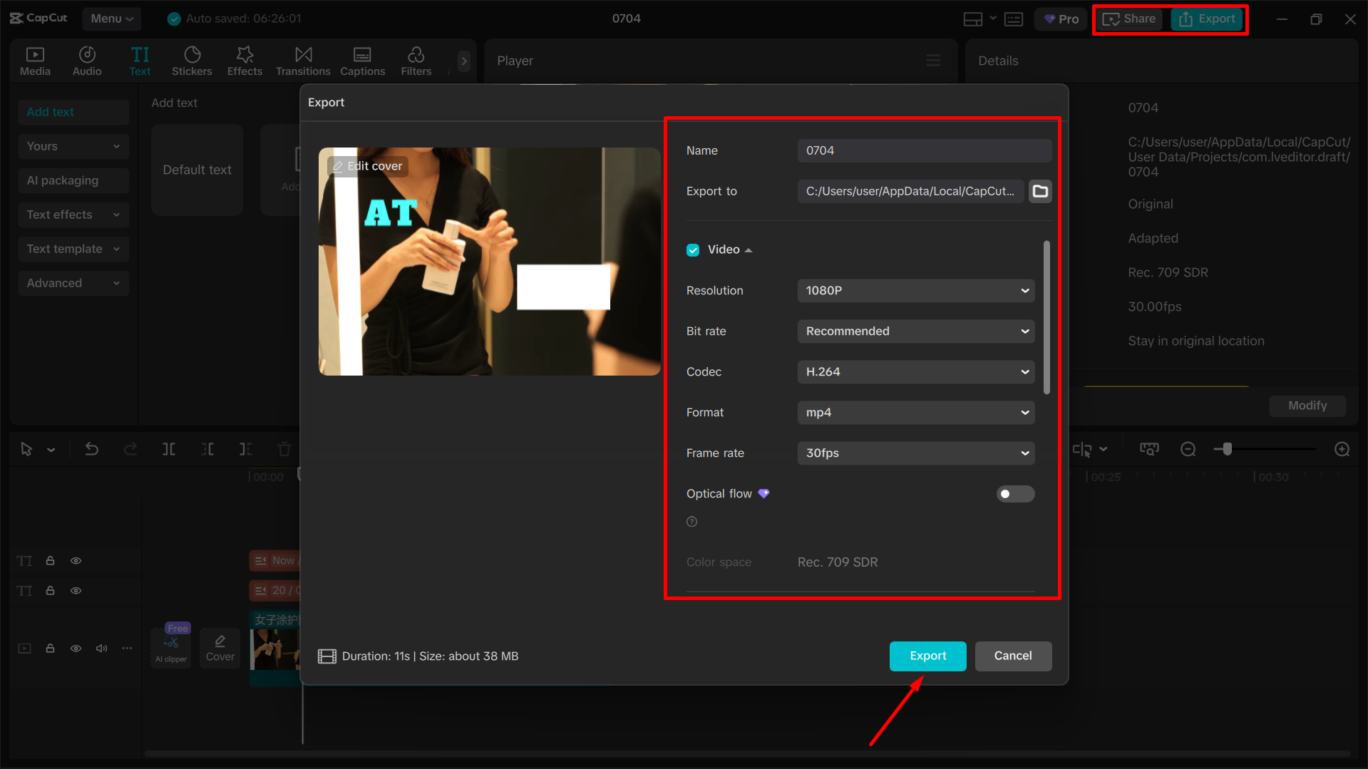This screenshot has height=769, width=1368.
Task: Click the Delete Left trim icon
Action: (207, 449)
